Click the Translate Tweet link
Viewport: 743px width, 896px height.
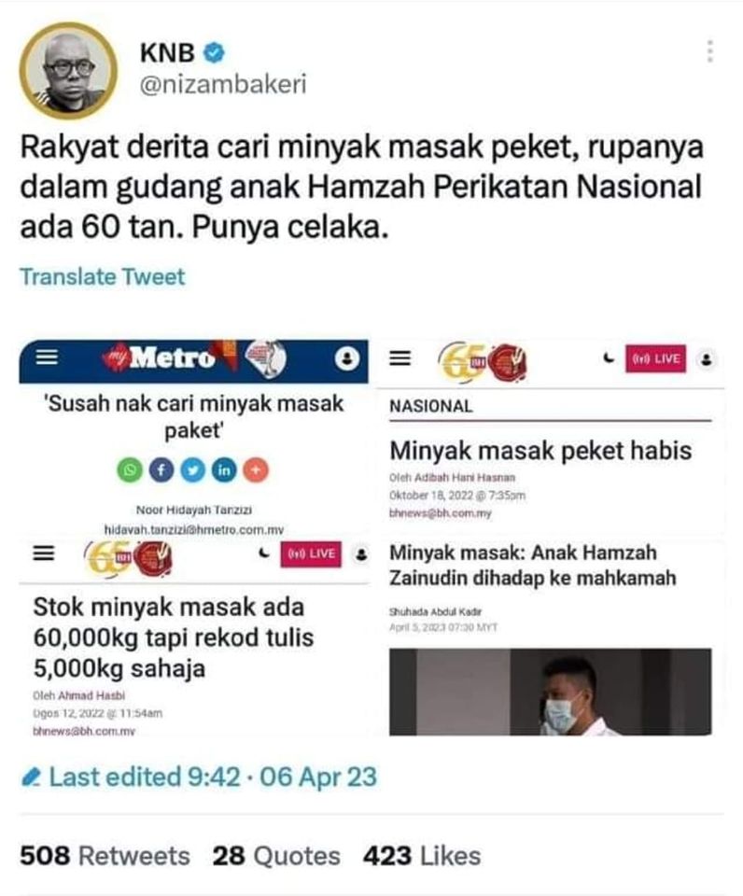pos(103,276)
